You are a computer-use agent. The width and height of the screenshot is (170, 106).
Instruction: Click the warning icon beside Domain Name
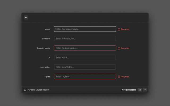pyautogui.click(x=119, y=48)
